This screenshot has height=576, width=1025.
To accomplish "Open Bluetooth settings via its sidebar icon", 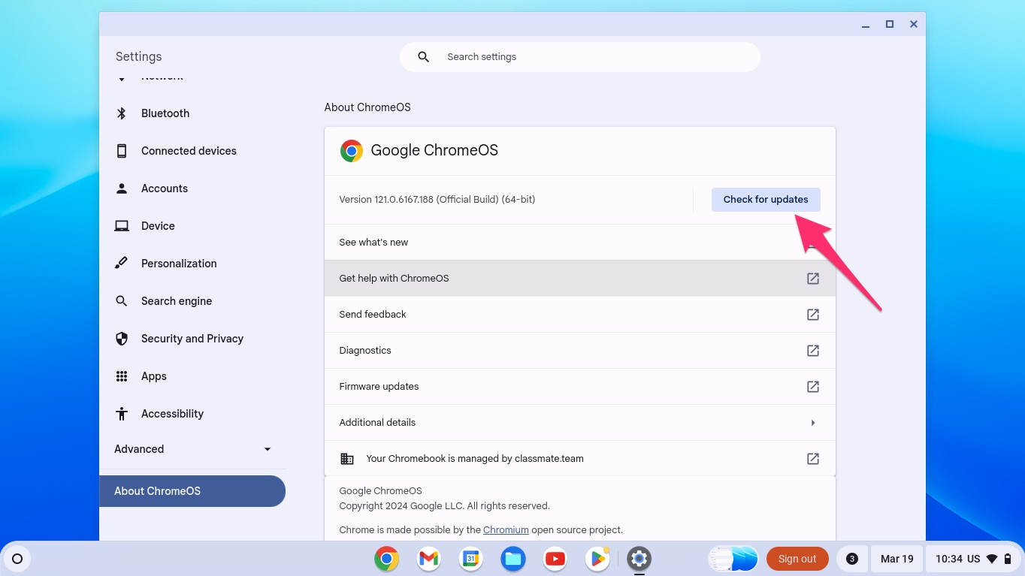I will [x=121, y=113].
